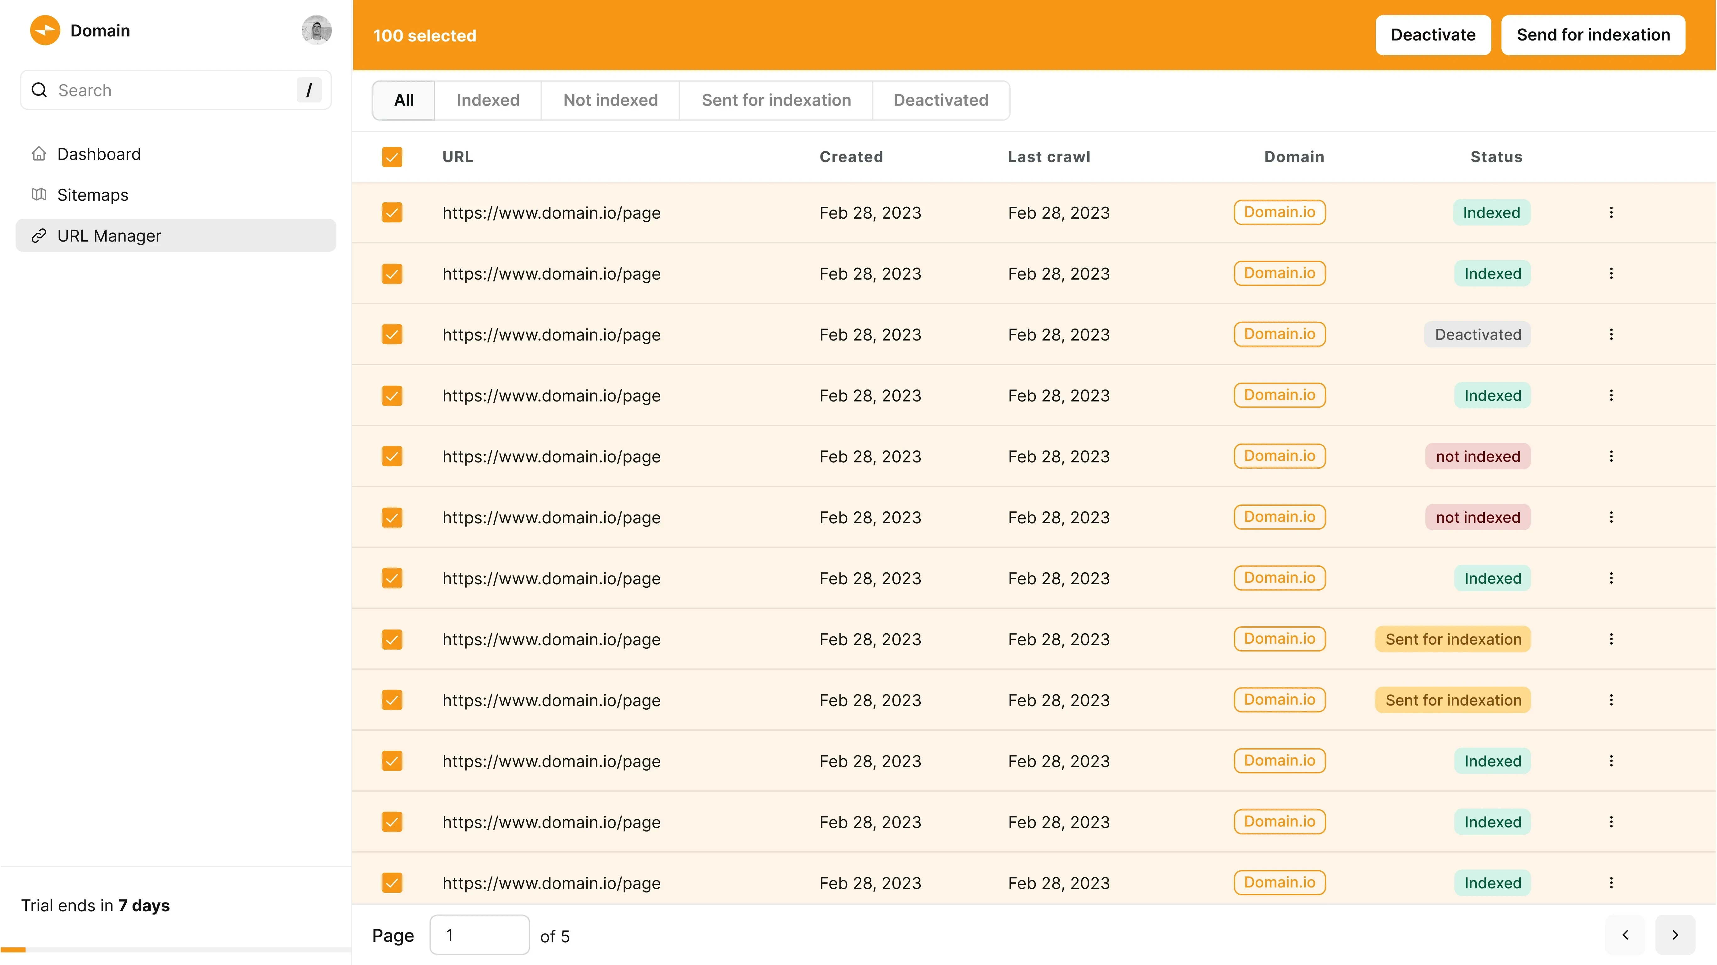The width and height of the screenshot is (1717, 965).
Task: Click the Status column header
Action: pyautogui.click(x=1496, y=157)
